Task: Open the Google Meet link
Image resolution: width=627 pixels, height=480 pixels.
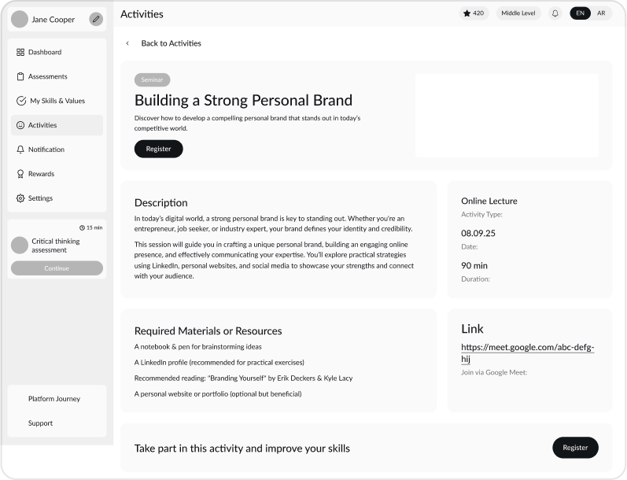Action: pyautogui.click(x=527, y=353)
